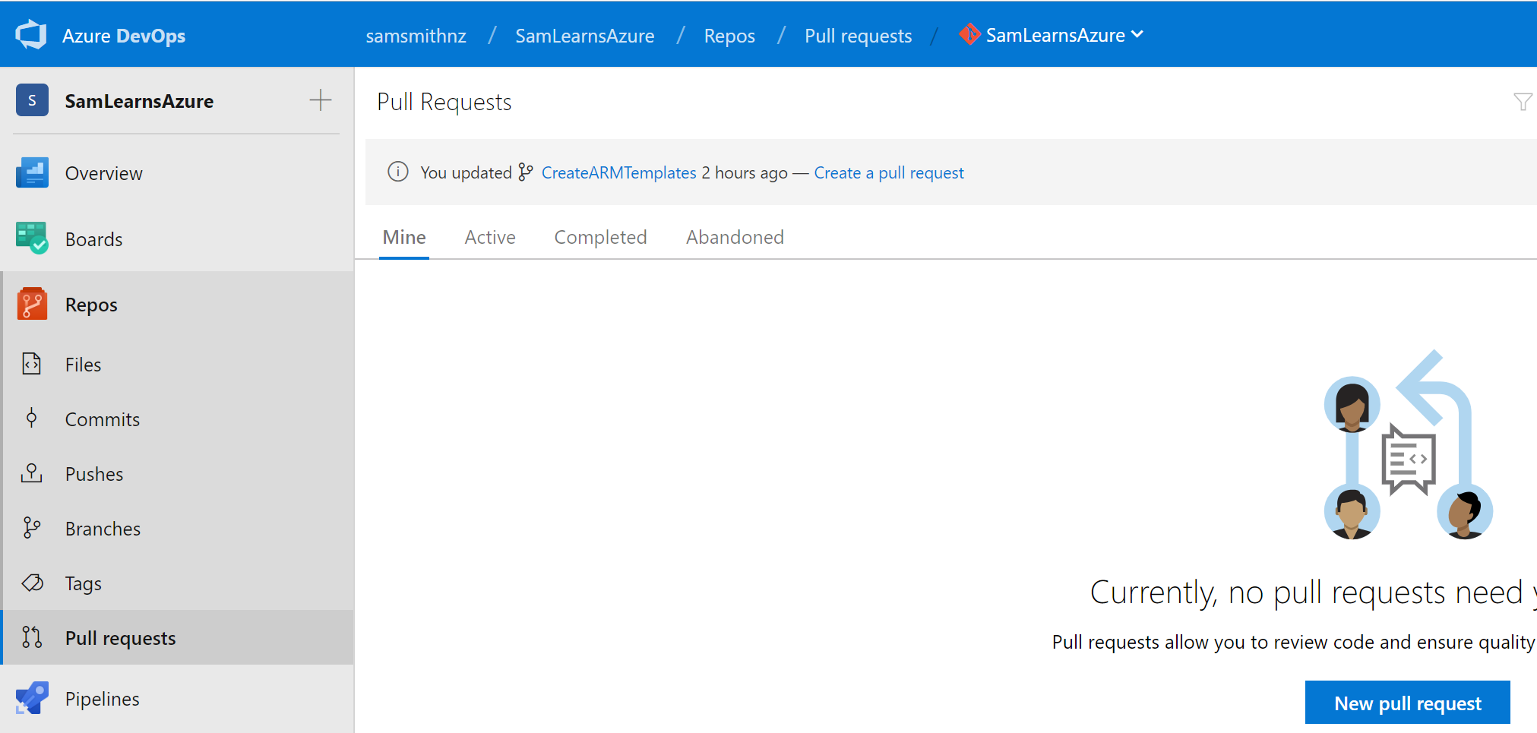Image resolution: width=1537 pixels, height=733 pixels.
Task: Open Boards from the sidebar
Action: (x=93, y=239)
